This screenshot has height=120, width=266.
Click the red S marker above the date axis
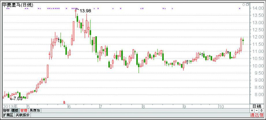click(x=64, y=102)
